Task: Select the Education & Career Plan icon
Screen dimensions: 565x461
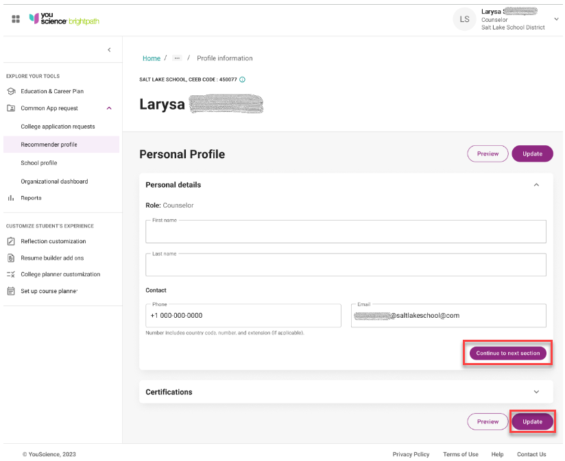Action: click(x=12, y=90)
